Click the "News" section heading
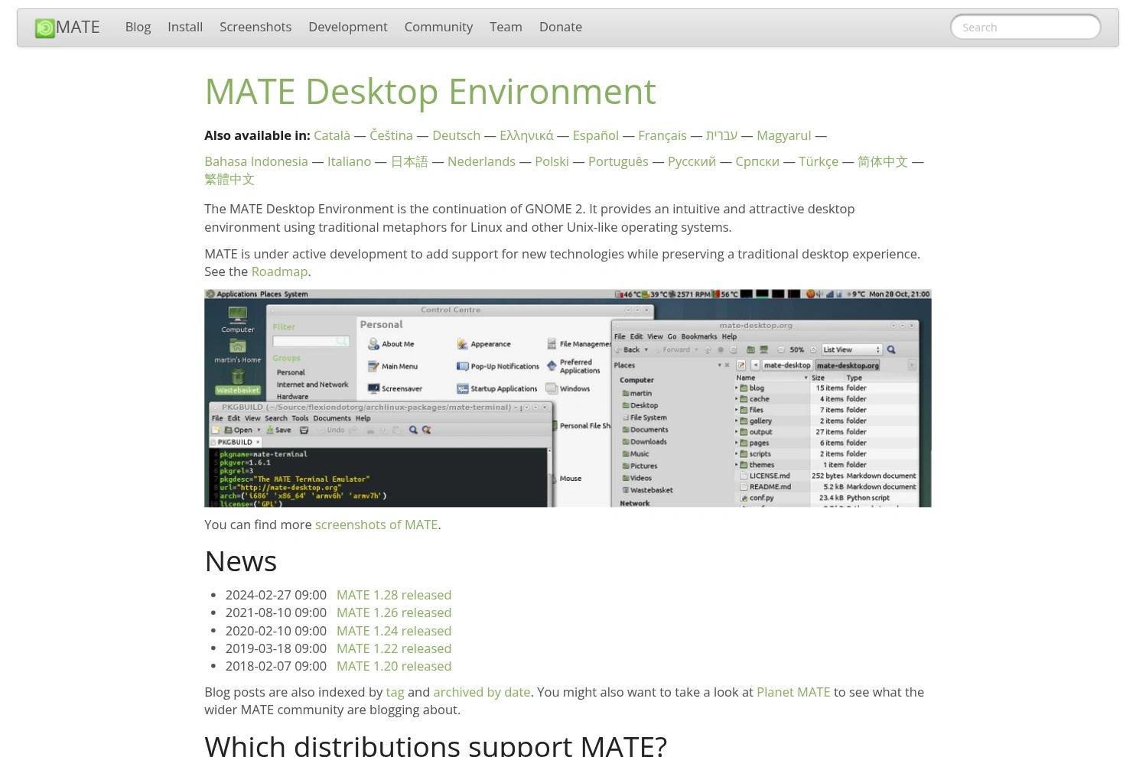1136x757 pixels. (x=240, y=561)
